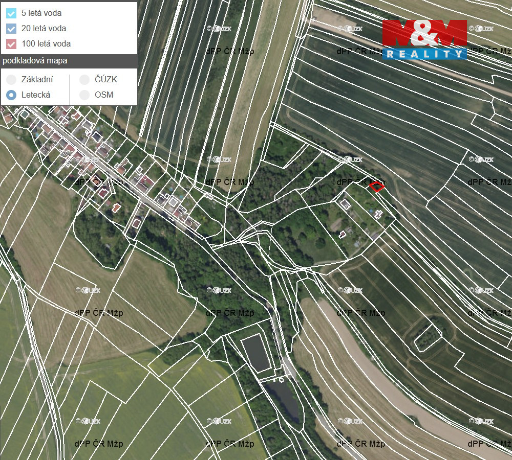Uncheck the 5 letá voda checkbox
The image size is (512, 460).
point(11,13)
